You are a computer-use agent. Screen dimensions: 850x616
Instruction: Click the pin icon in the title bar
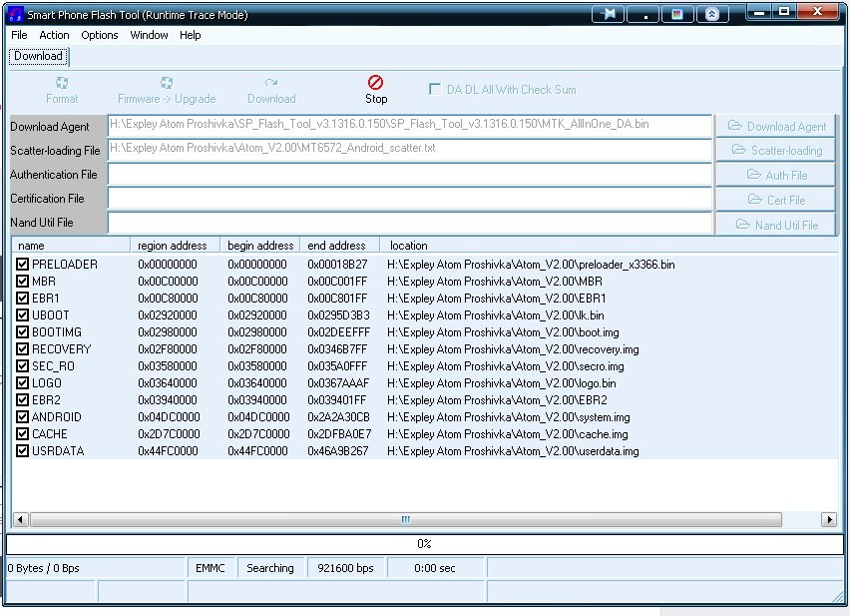(609, 14)
